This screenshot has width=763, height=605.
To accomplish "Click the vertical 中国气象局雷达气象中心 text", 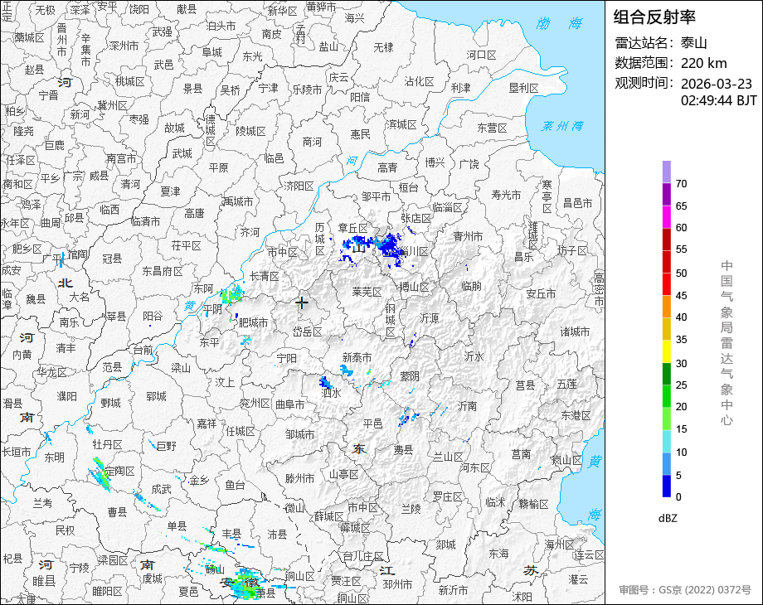I will 727,342.
